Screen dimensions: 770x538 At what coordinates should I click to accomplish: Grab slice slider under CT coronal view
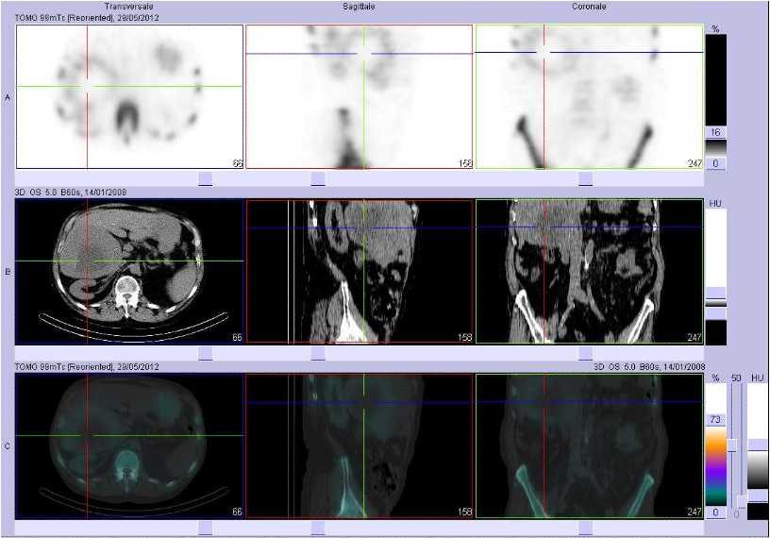tap(585, 353)
